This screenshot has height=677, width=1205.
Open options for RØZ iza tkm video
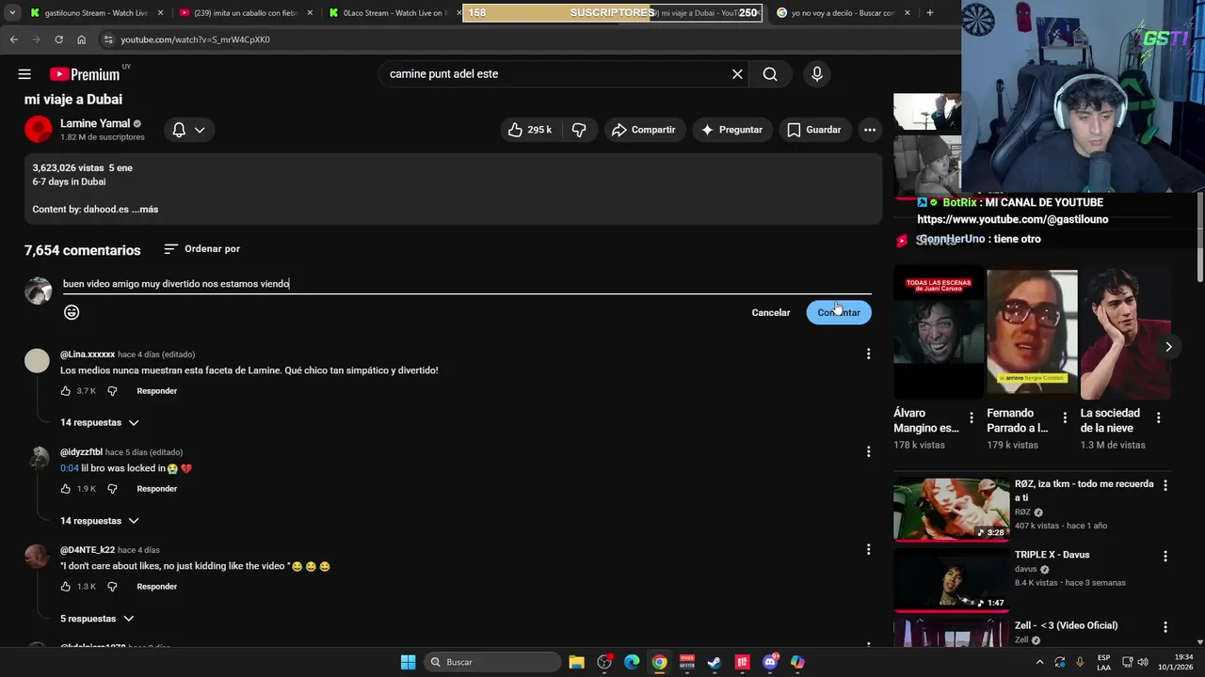pyautogui.click(x=1165, y=486)
